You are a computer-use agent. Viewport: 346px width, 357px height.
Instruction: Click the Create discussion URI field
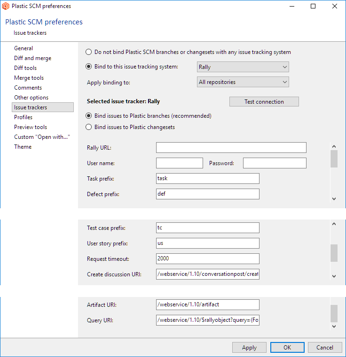point(208,274)
